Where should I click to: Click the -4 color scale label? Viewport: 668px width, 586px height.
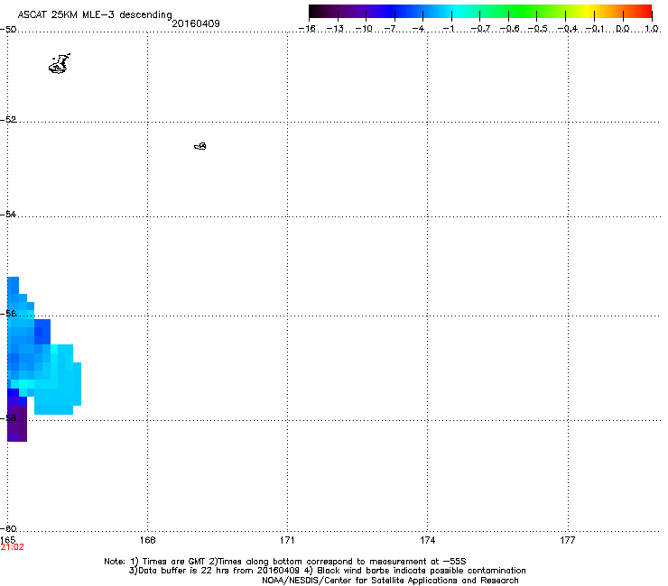coord(419,29)
